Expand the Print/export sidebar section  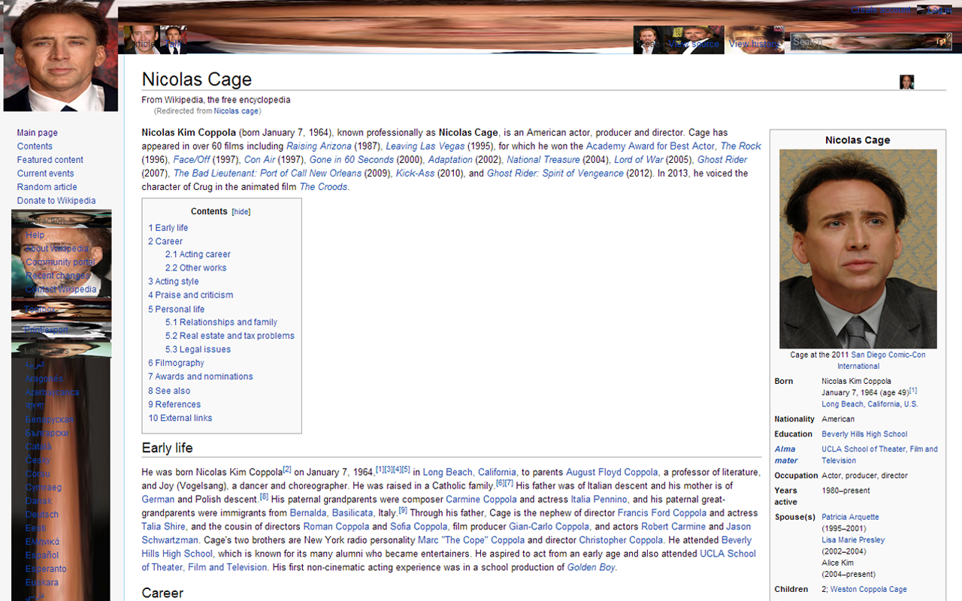pos(45,330)
